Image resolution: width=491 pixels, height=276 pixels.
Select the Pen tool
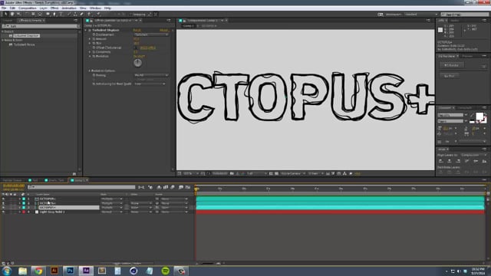tap(54, 14)
